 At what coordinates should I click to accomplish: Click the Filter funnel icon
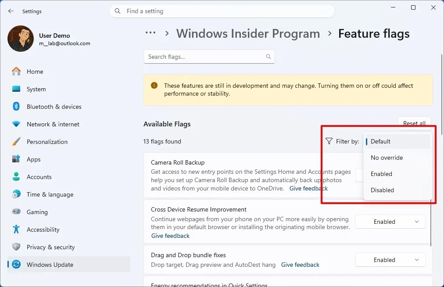point(329,141)
